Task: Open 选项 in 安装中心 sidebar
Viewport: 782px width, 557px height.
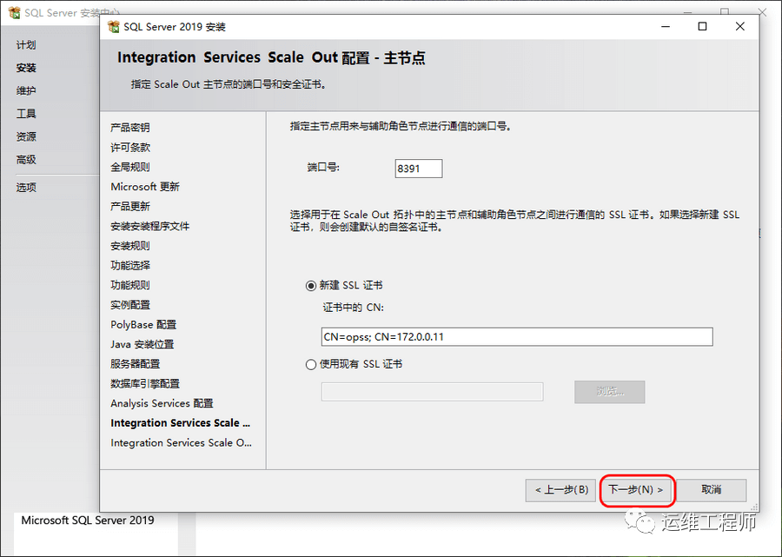Action: (26, 188)
